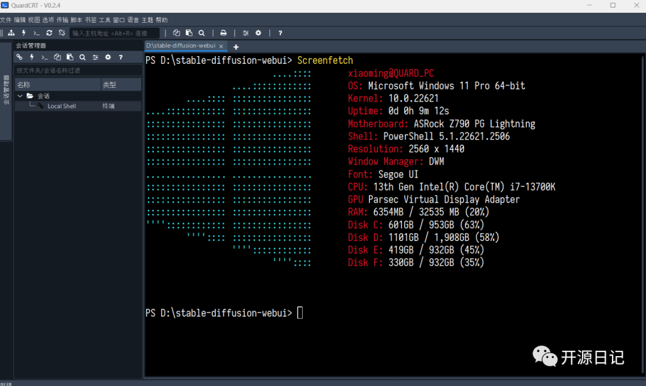
Task: Click the 终端 type cell of Local Shell
Action: pos(108,106)
